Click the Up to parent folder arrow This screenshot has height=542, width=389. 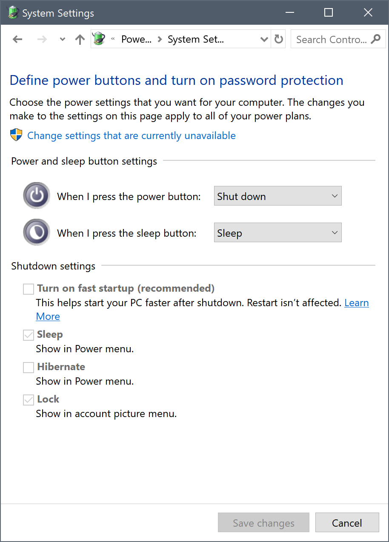(80, 40)
